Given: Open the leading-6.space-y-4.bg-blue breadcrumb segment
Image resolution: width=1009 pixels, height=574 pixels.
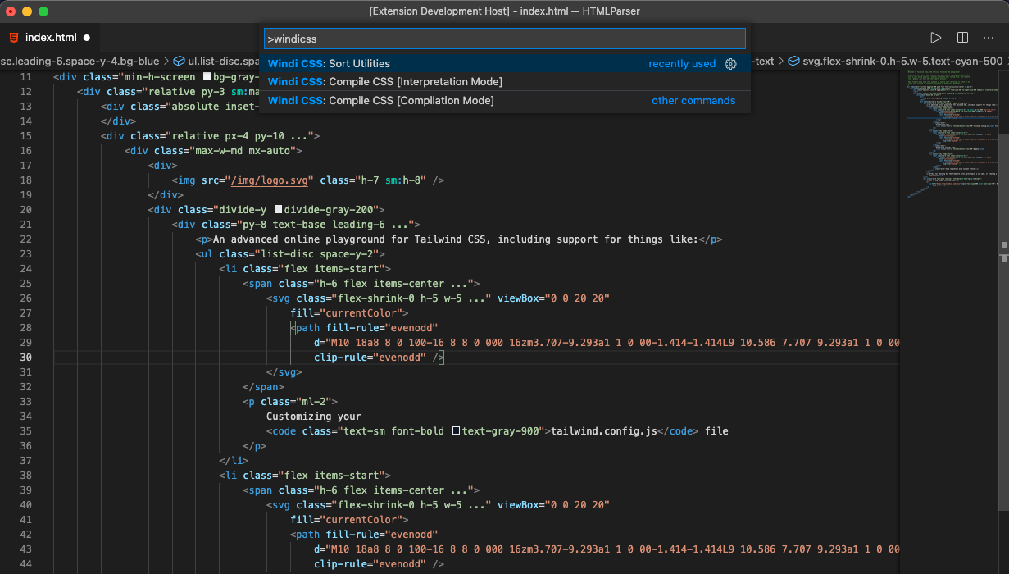Looking at the screenshot, I should coord(80,61).
